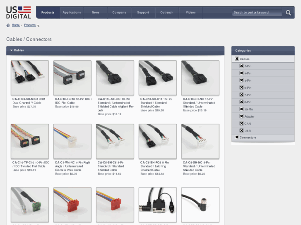The width and height of the screenshot is (301, 225).
Task: Select 'Base price $6.25' text
Action: [x=194, y=174]
